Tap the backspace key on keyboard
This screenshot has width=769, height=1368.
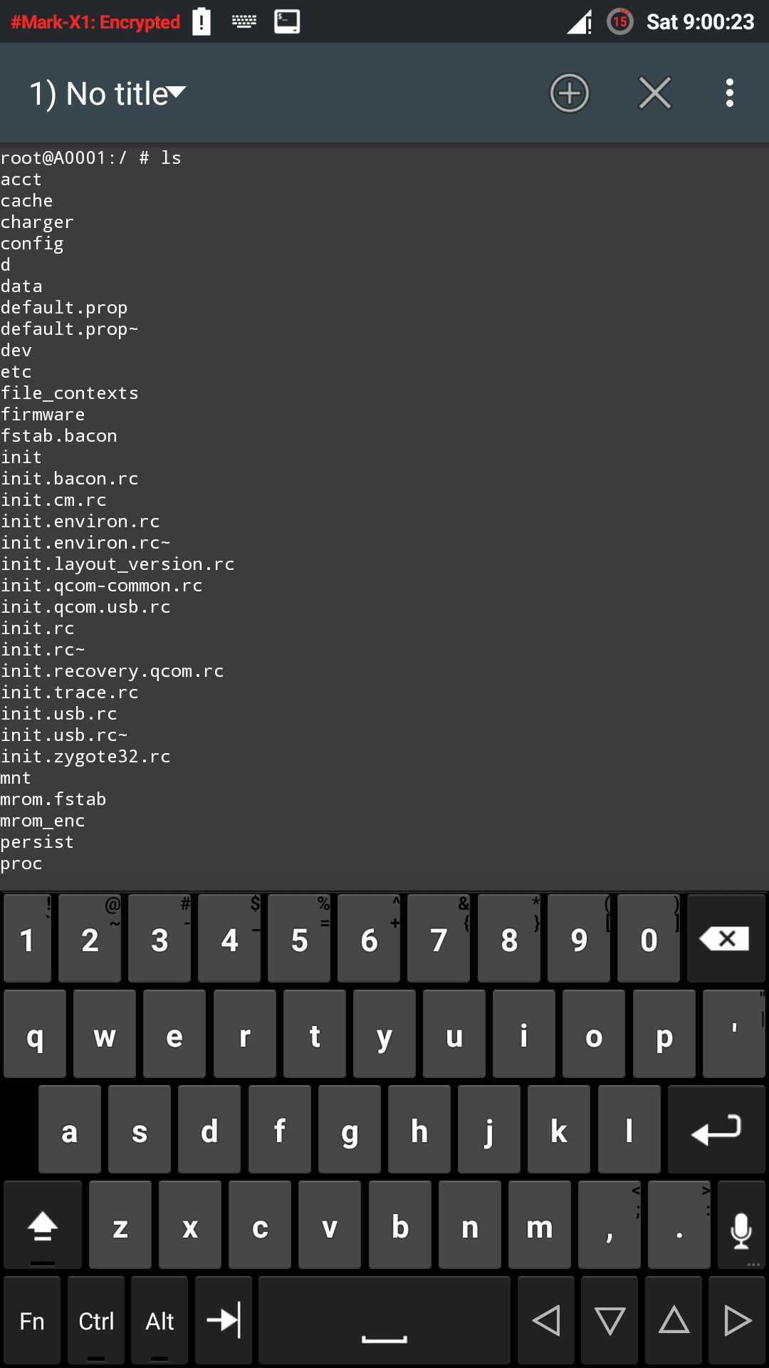tap(726, 938)
